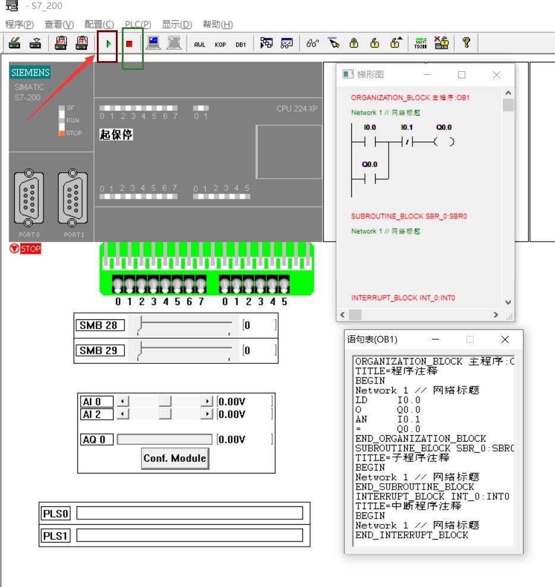Toggle input switch 1 of first group
This screenshot has width=555, height=587.
click(x=130, y=284)
